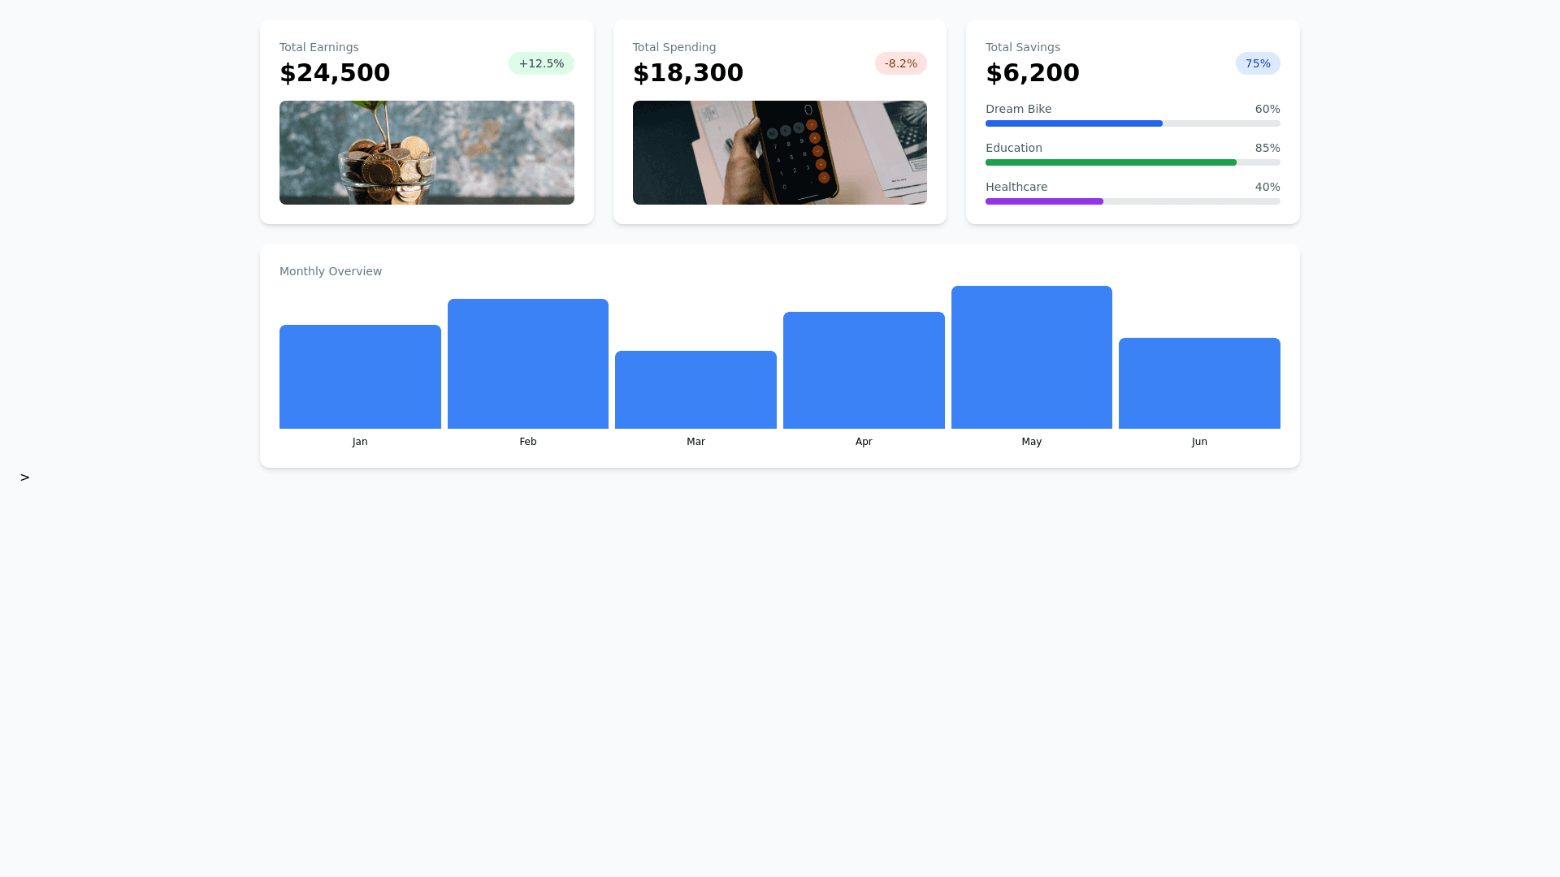The image size is (1560, 877).
Task: Select the March bar in chart
Action: pyautogui.click(x=695, y=390)
